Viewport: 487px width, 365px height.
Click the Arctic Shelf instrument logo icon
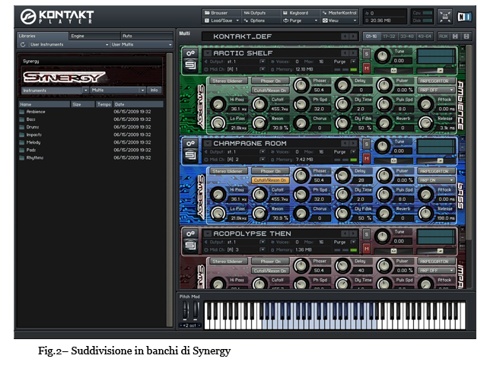point(190,65)
